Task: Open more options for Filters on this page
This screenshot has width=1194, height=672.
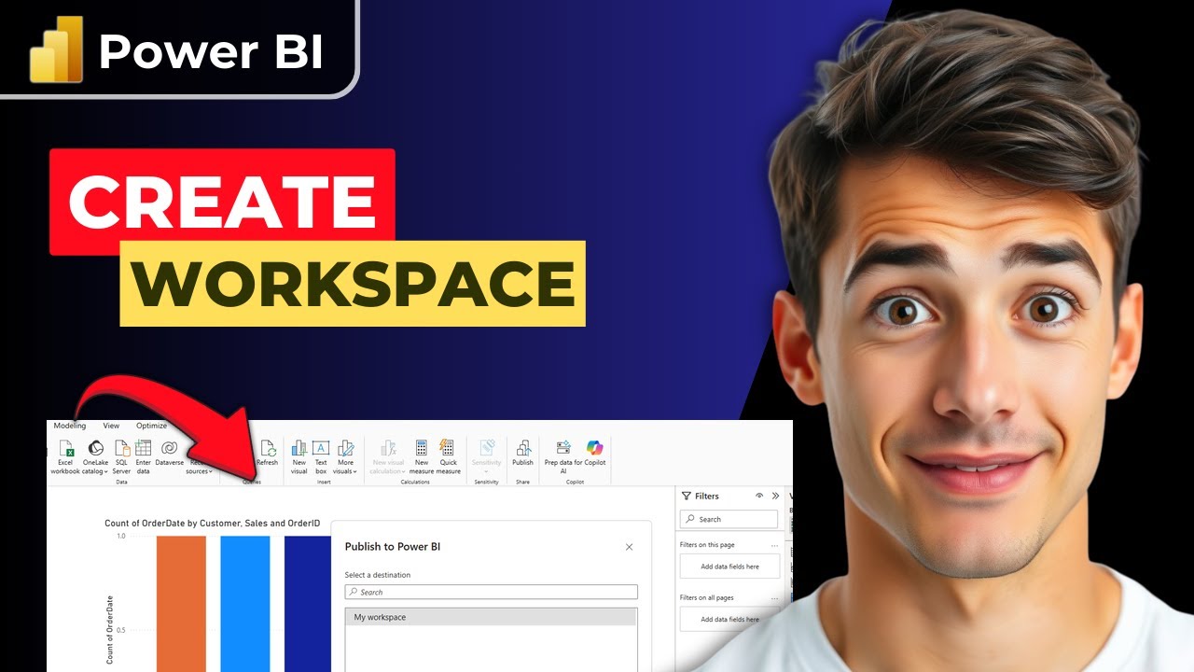Action: [774, 545]
